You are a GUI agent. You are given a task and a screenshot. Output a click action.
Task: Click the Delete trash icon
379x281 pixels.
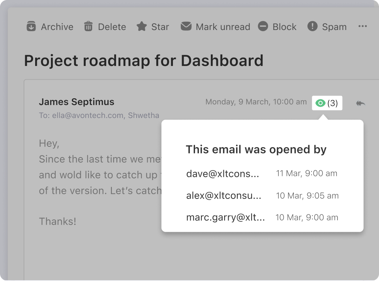tap(88, 26)
